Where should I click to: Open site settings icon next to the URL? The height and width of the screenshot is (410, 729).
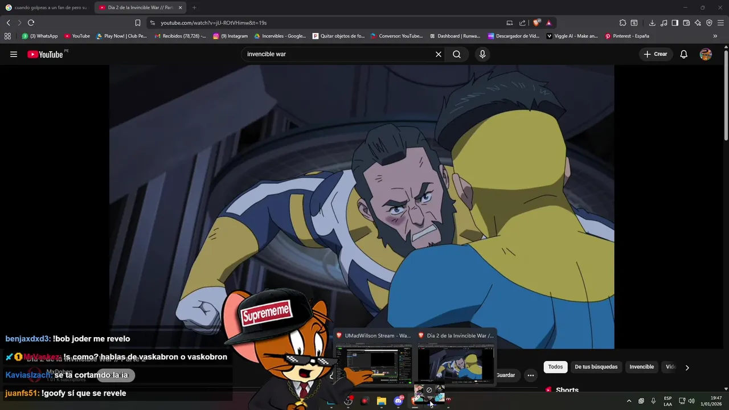(x=152, y=23)
